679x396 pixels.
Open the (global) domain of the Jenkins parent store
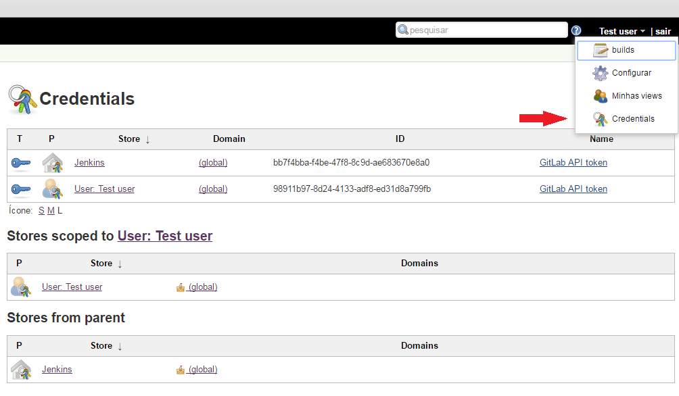202,369
